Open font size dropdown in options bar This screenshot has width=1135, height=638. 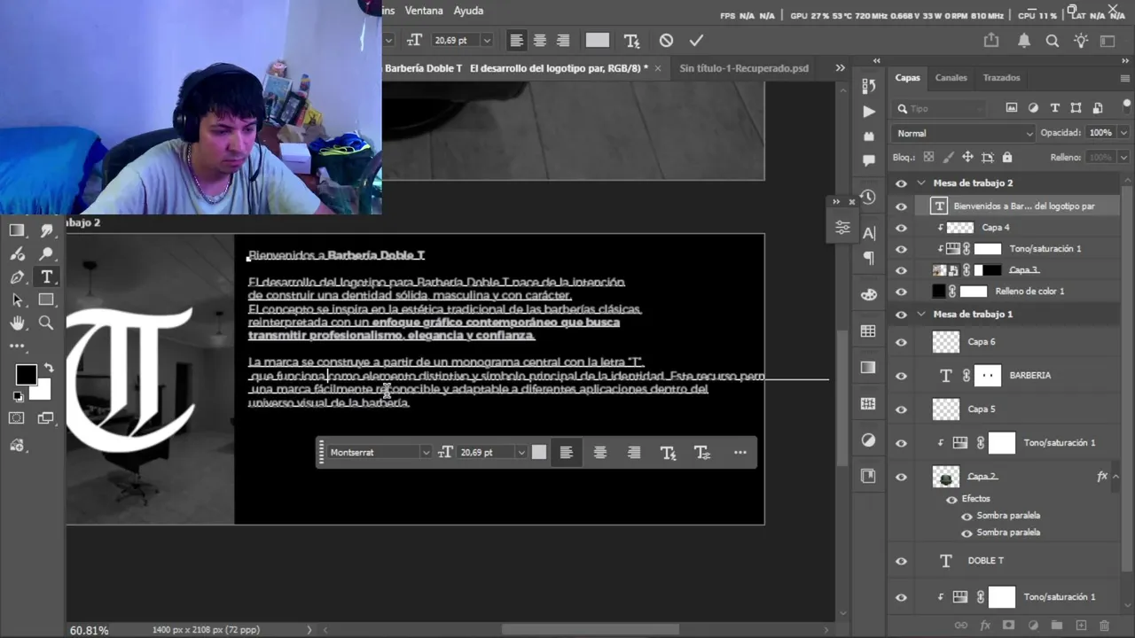coord(486,41)
